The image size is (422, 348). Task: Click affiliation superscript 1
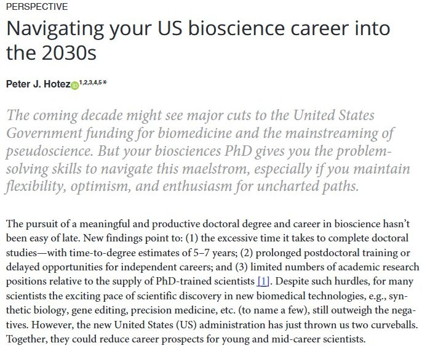[x=81, y=82]
